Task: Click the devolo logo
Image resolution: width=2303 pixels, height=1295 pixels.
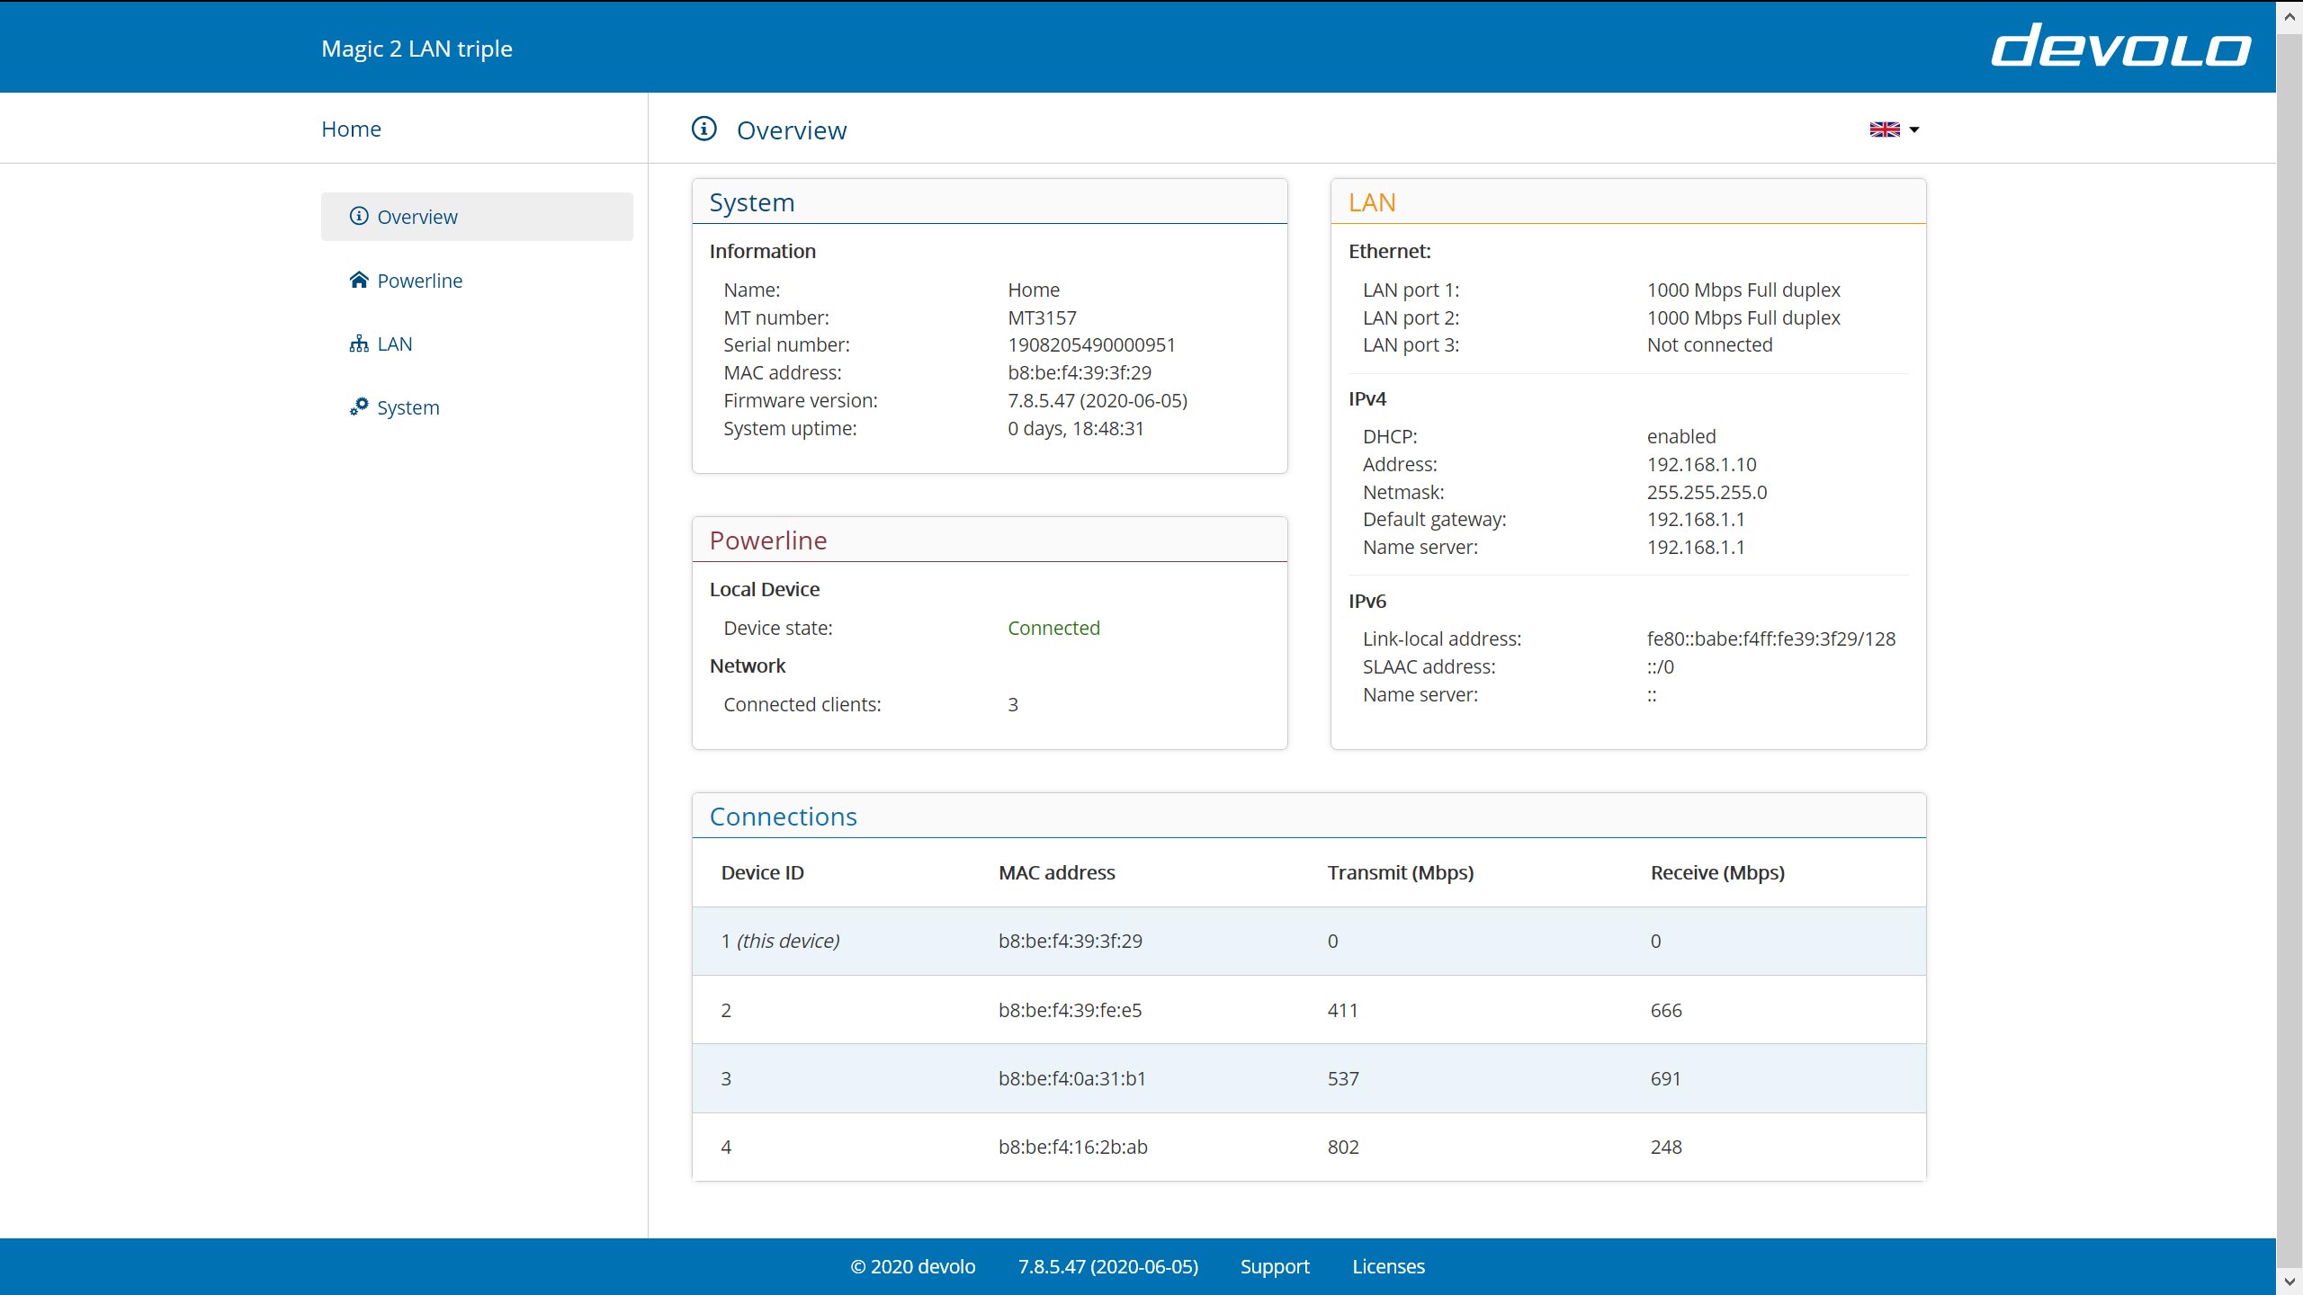Action: (x=2120, y=46)
